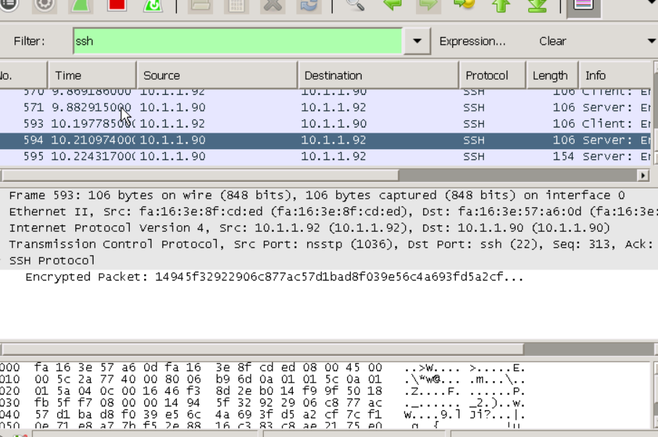
Task: Click hex dump row at offset 000
Action: [263, 367]
